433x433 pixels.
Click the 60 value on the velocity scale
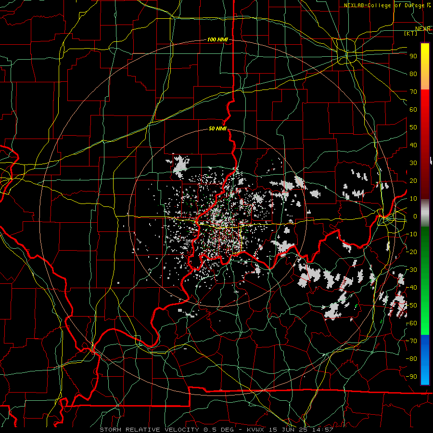(413, 109)
